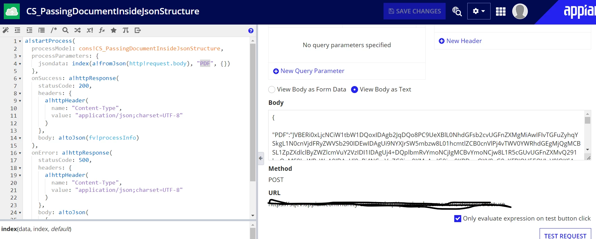Click the editor scrollbar up arrow
The image size is (596, 239).
[253, 41]
